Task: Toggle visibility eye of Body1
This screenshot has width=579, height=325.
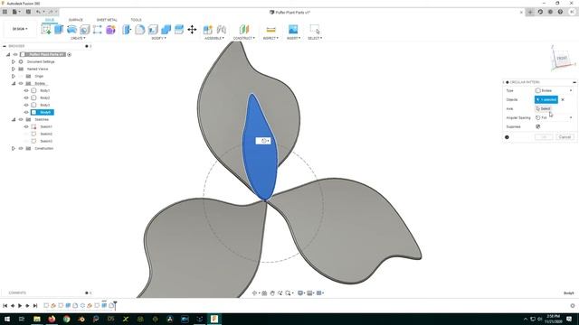Action: (26, 90)
